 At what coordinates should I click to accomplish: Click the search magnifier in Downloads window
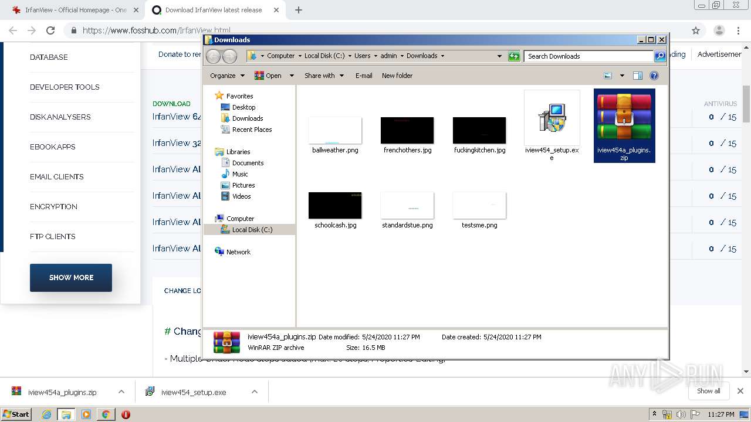click(x=660, y=56)
